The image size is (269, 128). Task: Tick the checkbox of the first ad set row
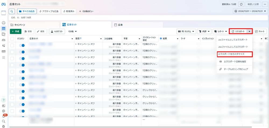[12, 46]
